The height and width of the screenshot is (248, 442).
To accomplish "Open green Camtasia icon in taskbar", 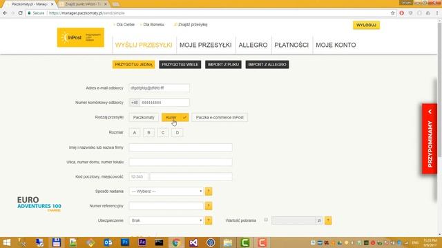I will click(x=245, y=242).
